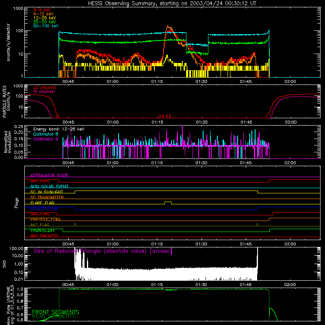Image resolution: width=325 pixels, height=325 pixels.
Task: Select the HI channel legend label
Action: pos(44,91)
